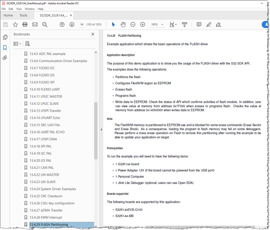Open the Find text magnifier tool
Viewport: 270px width, 230px height.
pyautogui.click(x=45, y=25)
